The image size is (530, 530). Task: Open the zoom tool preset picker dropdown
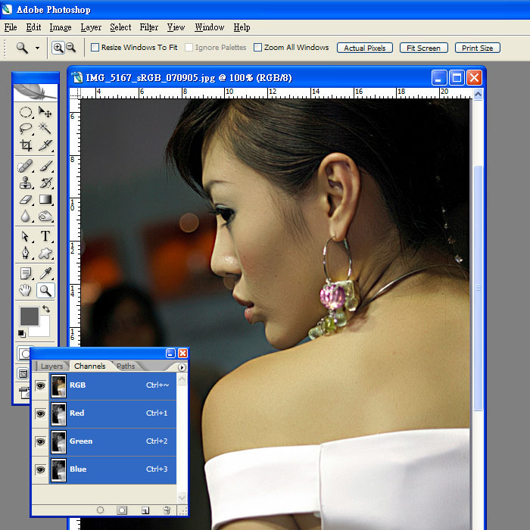click(x=39, y=48)
